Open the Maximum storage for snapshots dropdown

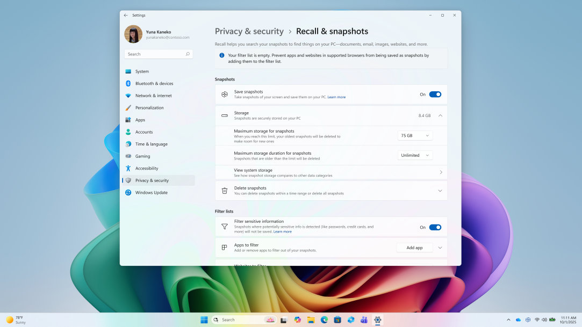coord(414,135)
